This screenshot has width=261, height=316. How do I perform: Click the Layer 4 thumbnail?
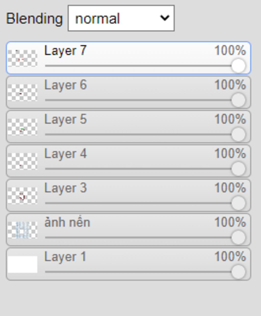[x=22, y=161]
